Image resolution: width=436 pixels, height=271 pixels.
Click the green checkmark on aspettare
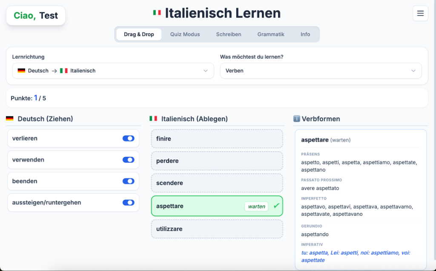276,206
